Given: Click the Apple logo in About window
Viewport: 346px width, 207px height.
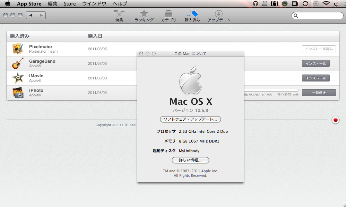Looking at the screenshot, I should pos(190,80).
